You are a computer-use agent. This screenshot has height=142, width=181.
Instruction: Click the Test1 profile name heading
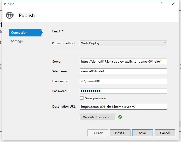57,31
